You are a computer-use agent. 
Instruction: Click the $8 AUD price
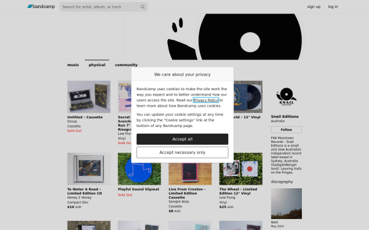(175, 211)
